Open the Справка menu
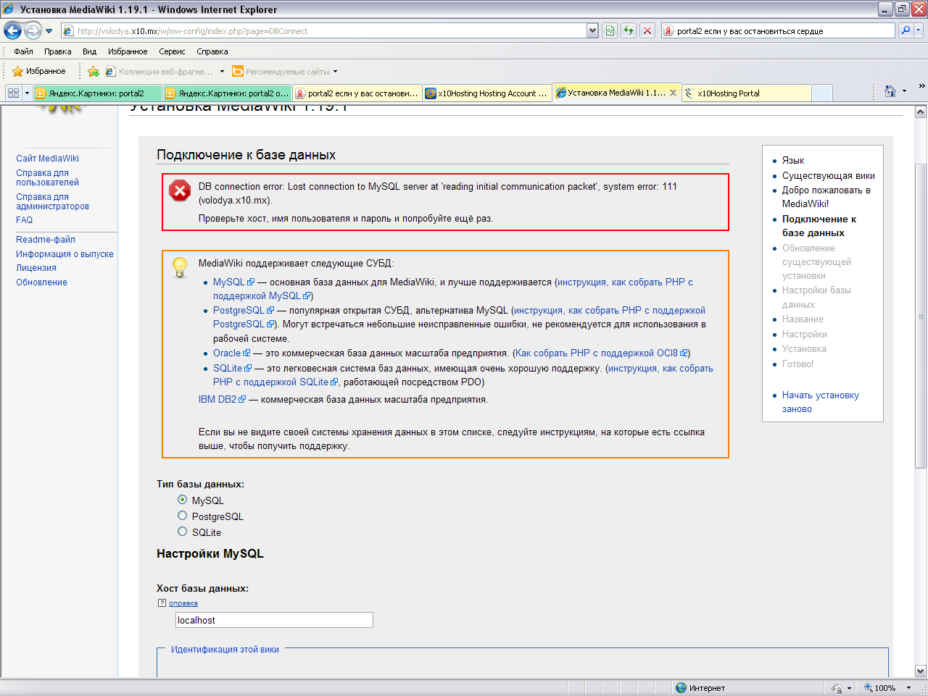928x696 pixels. [x=212, y=51]
